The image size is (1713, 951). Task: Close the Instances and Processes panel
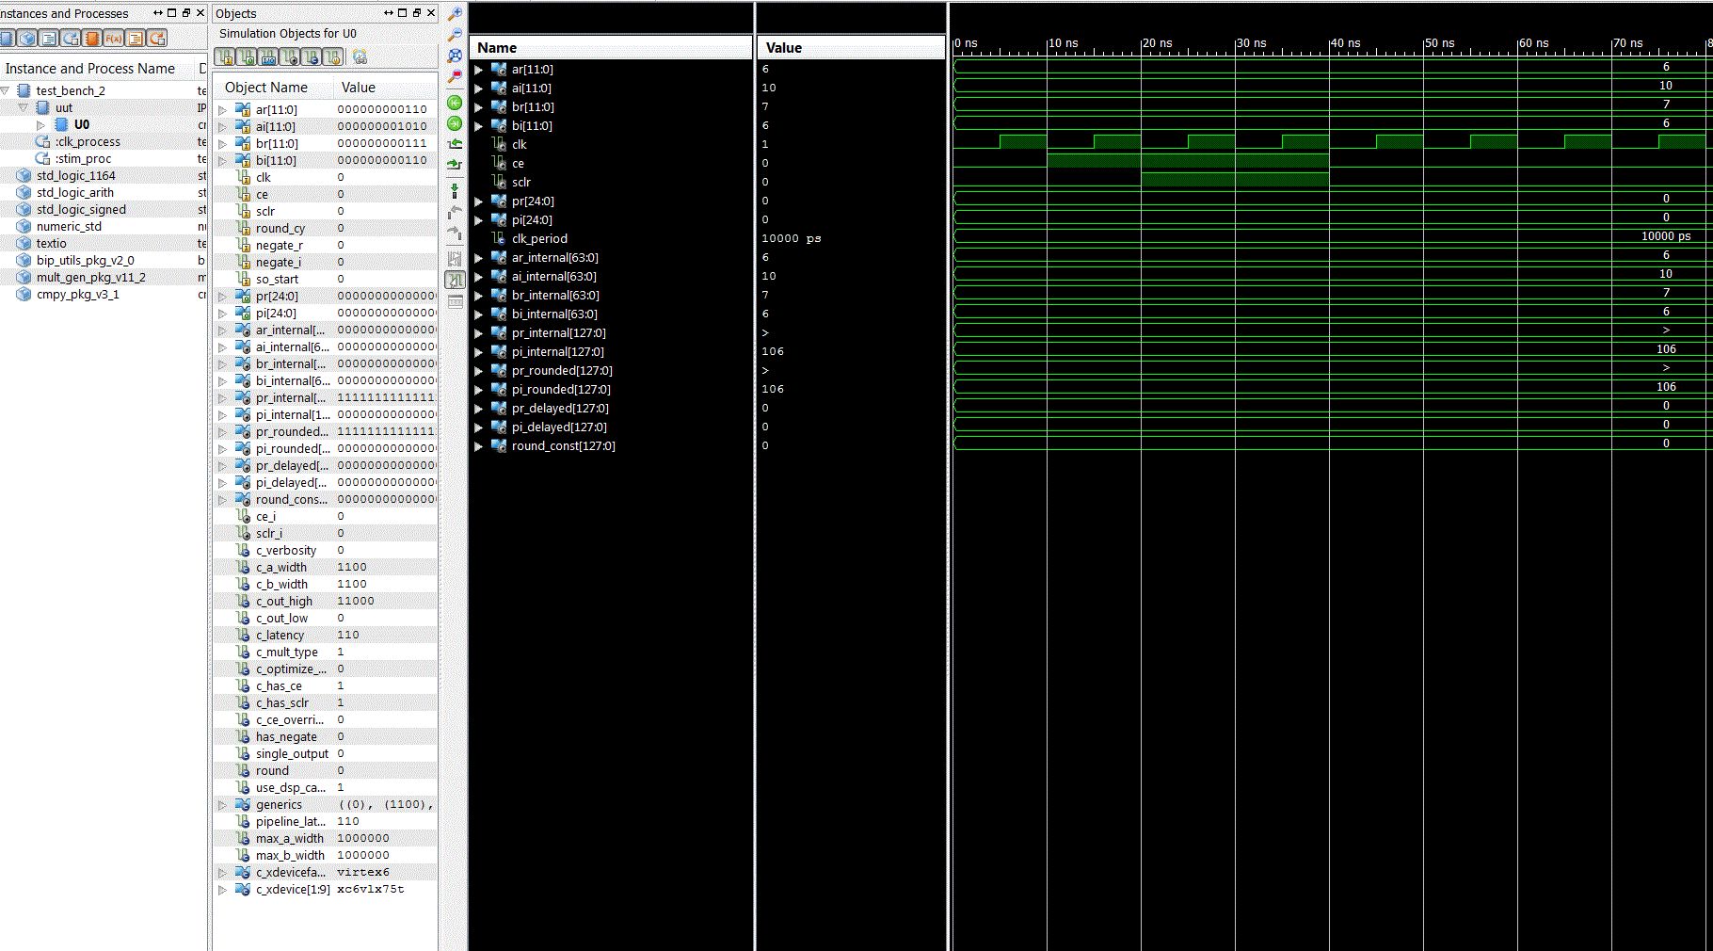point(200,13)
